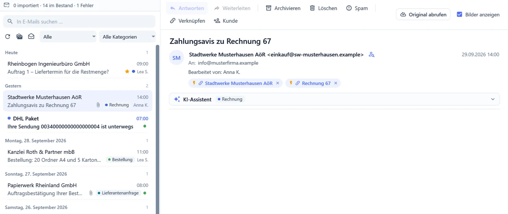Open the DHL Paket email
This screenshot has height=214, width=508.
78,123
